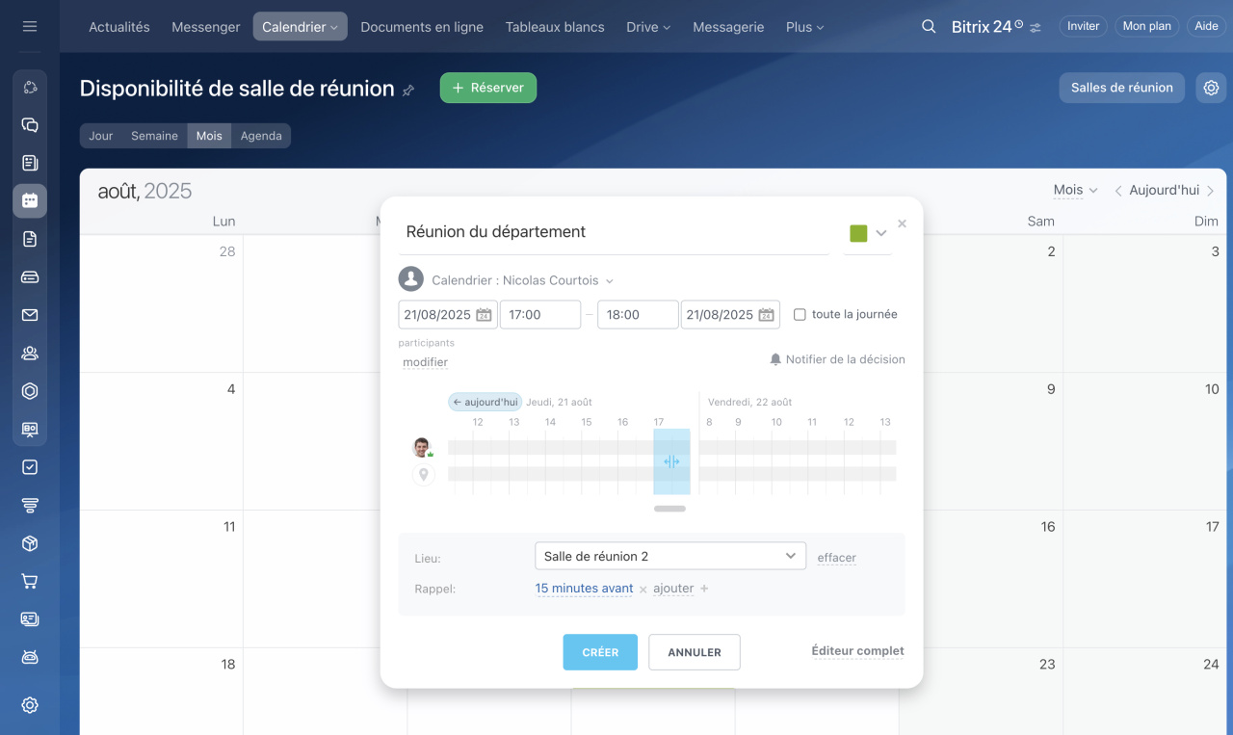This screenshot has height=735, width=1233.
Task: Switch to the Jour view tab
Action: (x=101, y=136)
